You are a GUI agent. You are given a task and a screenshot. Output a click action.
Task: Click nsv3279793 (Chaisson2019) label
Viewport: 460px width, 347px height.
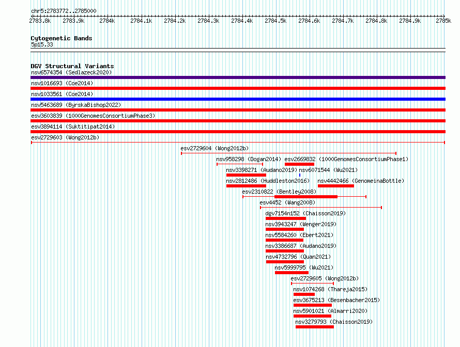(334, 322)
